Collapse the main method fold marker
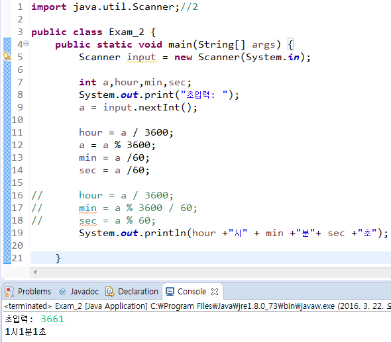The image size is (391, 342). (x=27, y=44)
